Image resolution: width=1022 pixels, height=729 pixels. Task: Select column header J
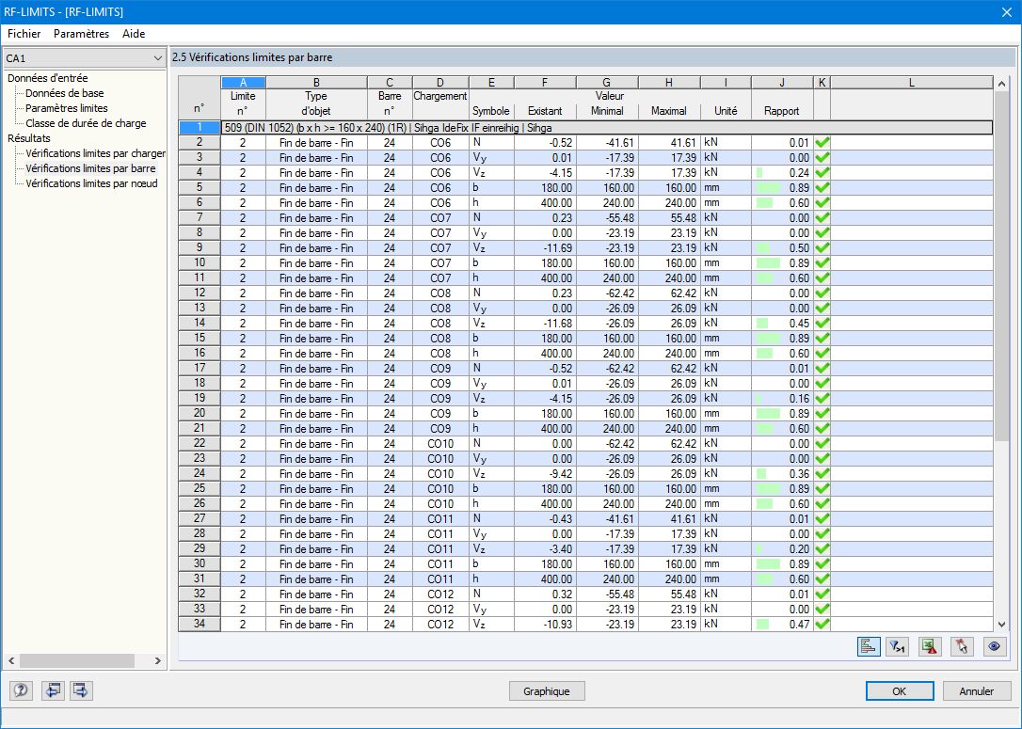[x=782, y=83]
